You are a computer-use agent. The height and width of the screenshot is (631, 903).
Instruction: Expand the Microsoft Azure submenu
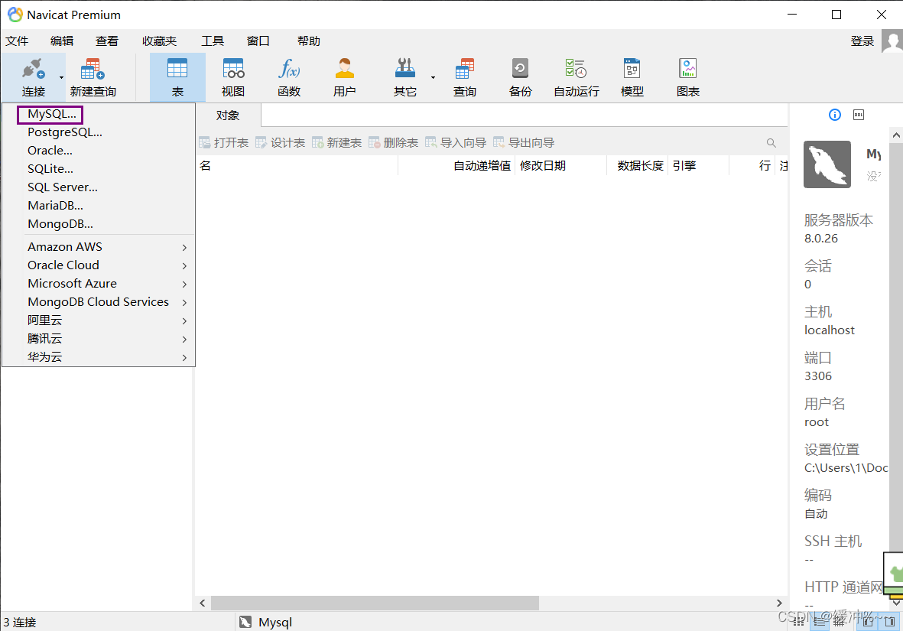(99, 284)
